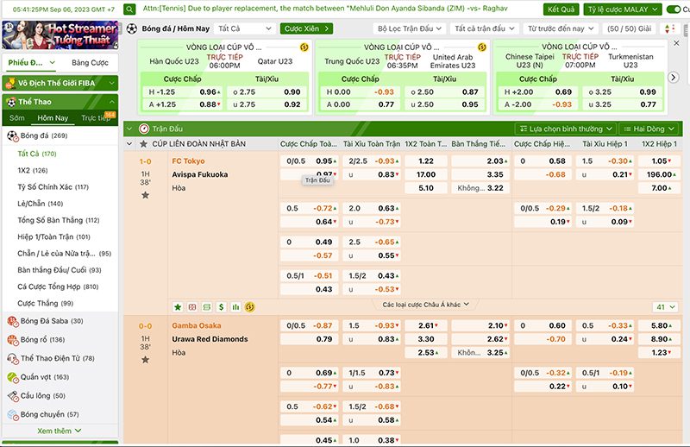Open the Từ trước đến nay dropdown
The image size is (690, 447).
(561, 28)
